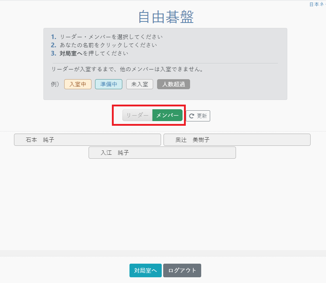Screen dimensions: 326x283
Task: Click the blue 準備中 example badge
Action: (109, 84)
